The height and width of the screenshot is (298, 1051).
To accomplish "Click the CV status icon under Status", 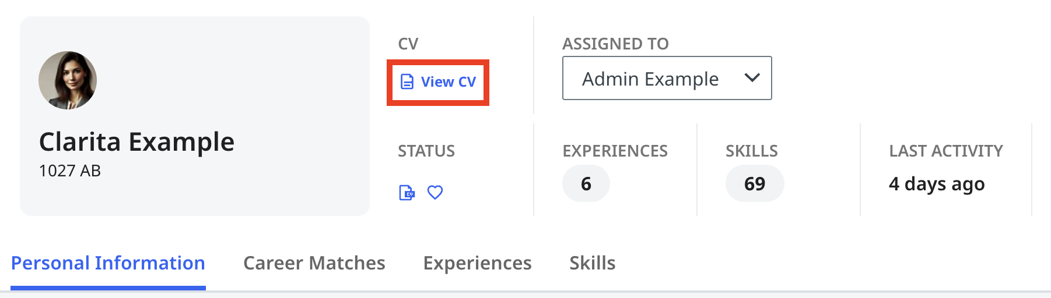I will pos(407,193).
